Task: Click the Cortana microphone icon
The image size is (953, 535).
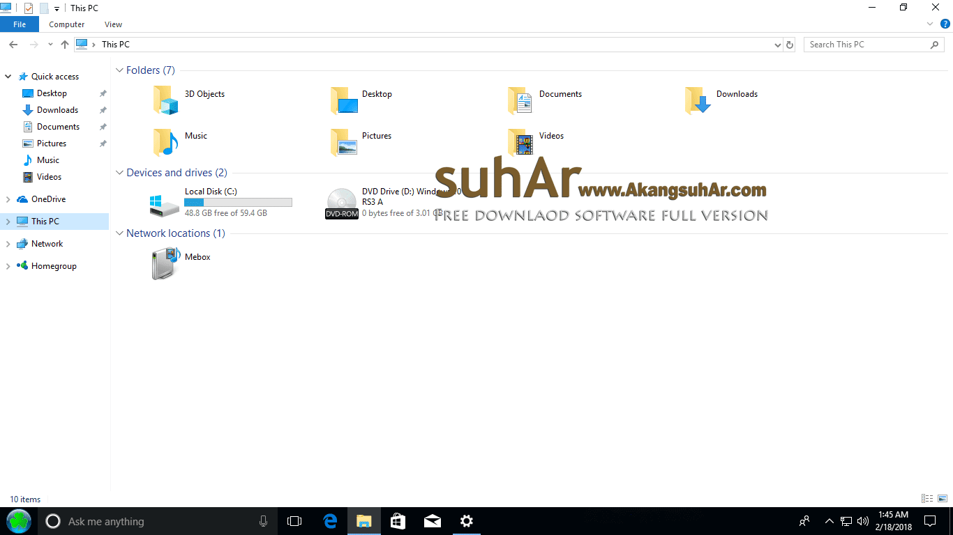Action: [263, 521]
